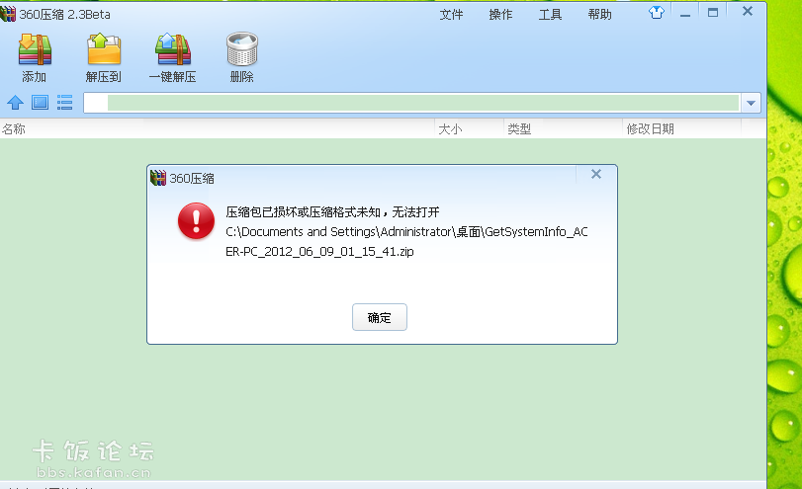
Task: Click the 删除 (Delete) trash icon
Action: coord(242,49)
